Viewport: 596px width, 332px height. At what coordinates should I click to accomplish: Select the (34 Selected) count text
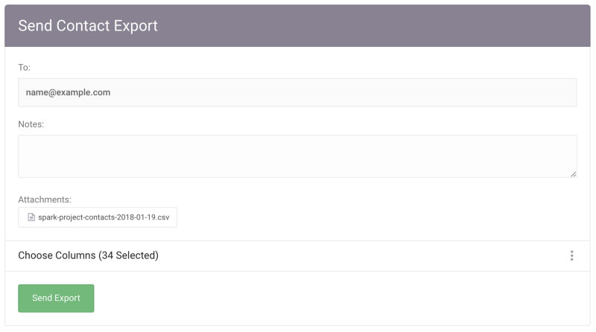pyautogui.click(x=128, y=255)
